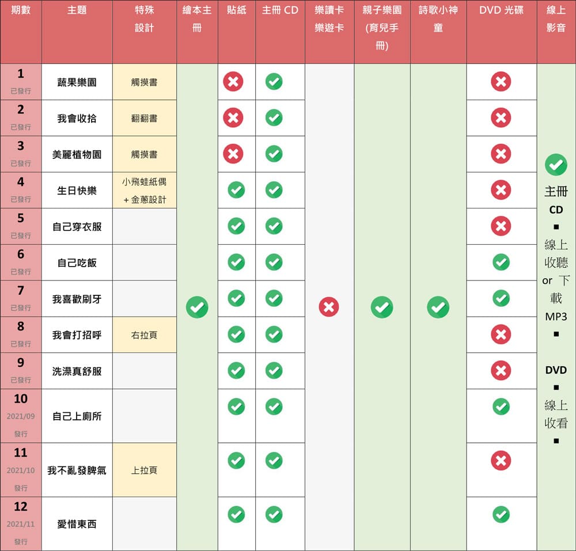Click the 樂讀卡樂遊卡 column header

point(329,32)
